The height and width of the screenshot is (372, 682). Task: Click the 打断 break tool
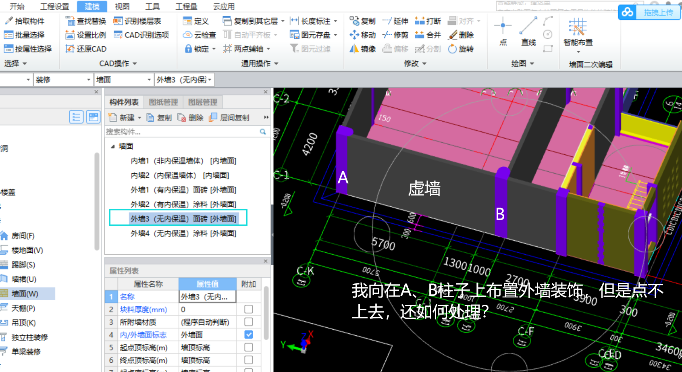pyautogui.click(x=428, y=21)
